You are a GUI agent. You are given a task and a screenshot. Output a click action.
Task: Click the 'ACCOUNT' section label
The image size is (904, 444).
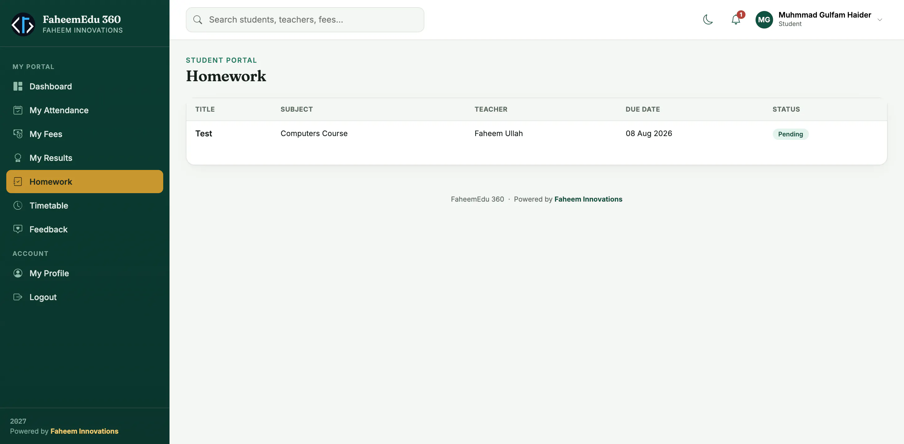click(x=30, y=253)
